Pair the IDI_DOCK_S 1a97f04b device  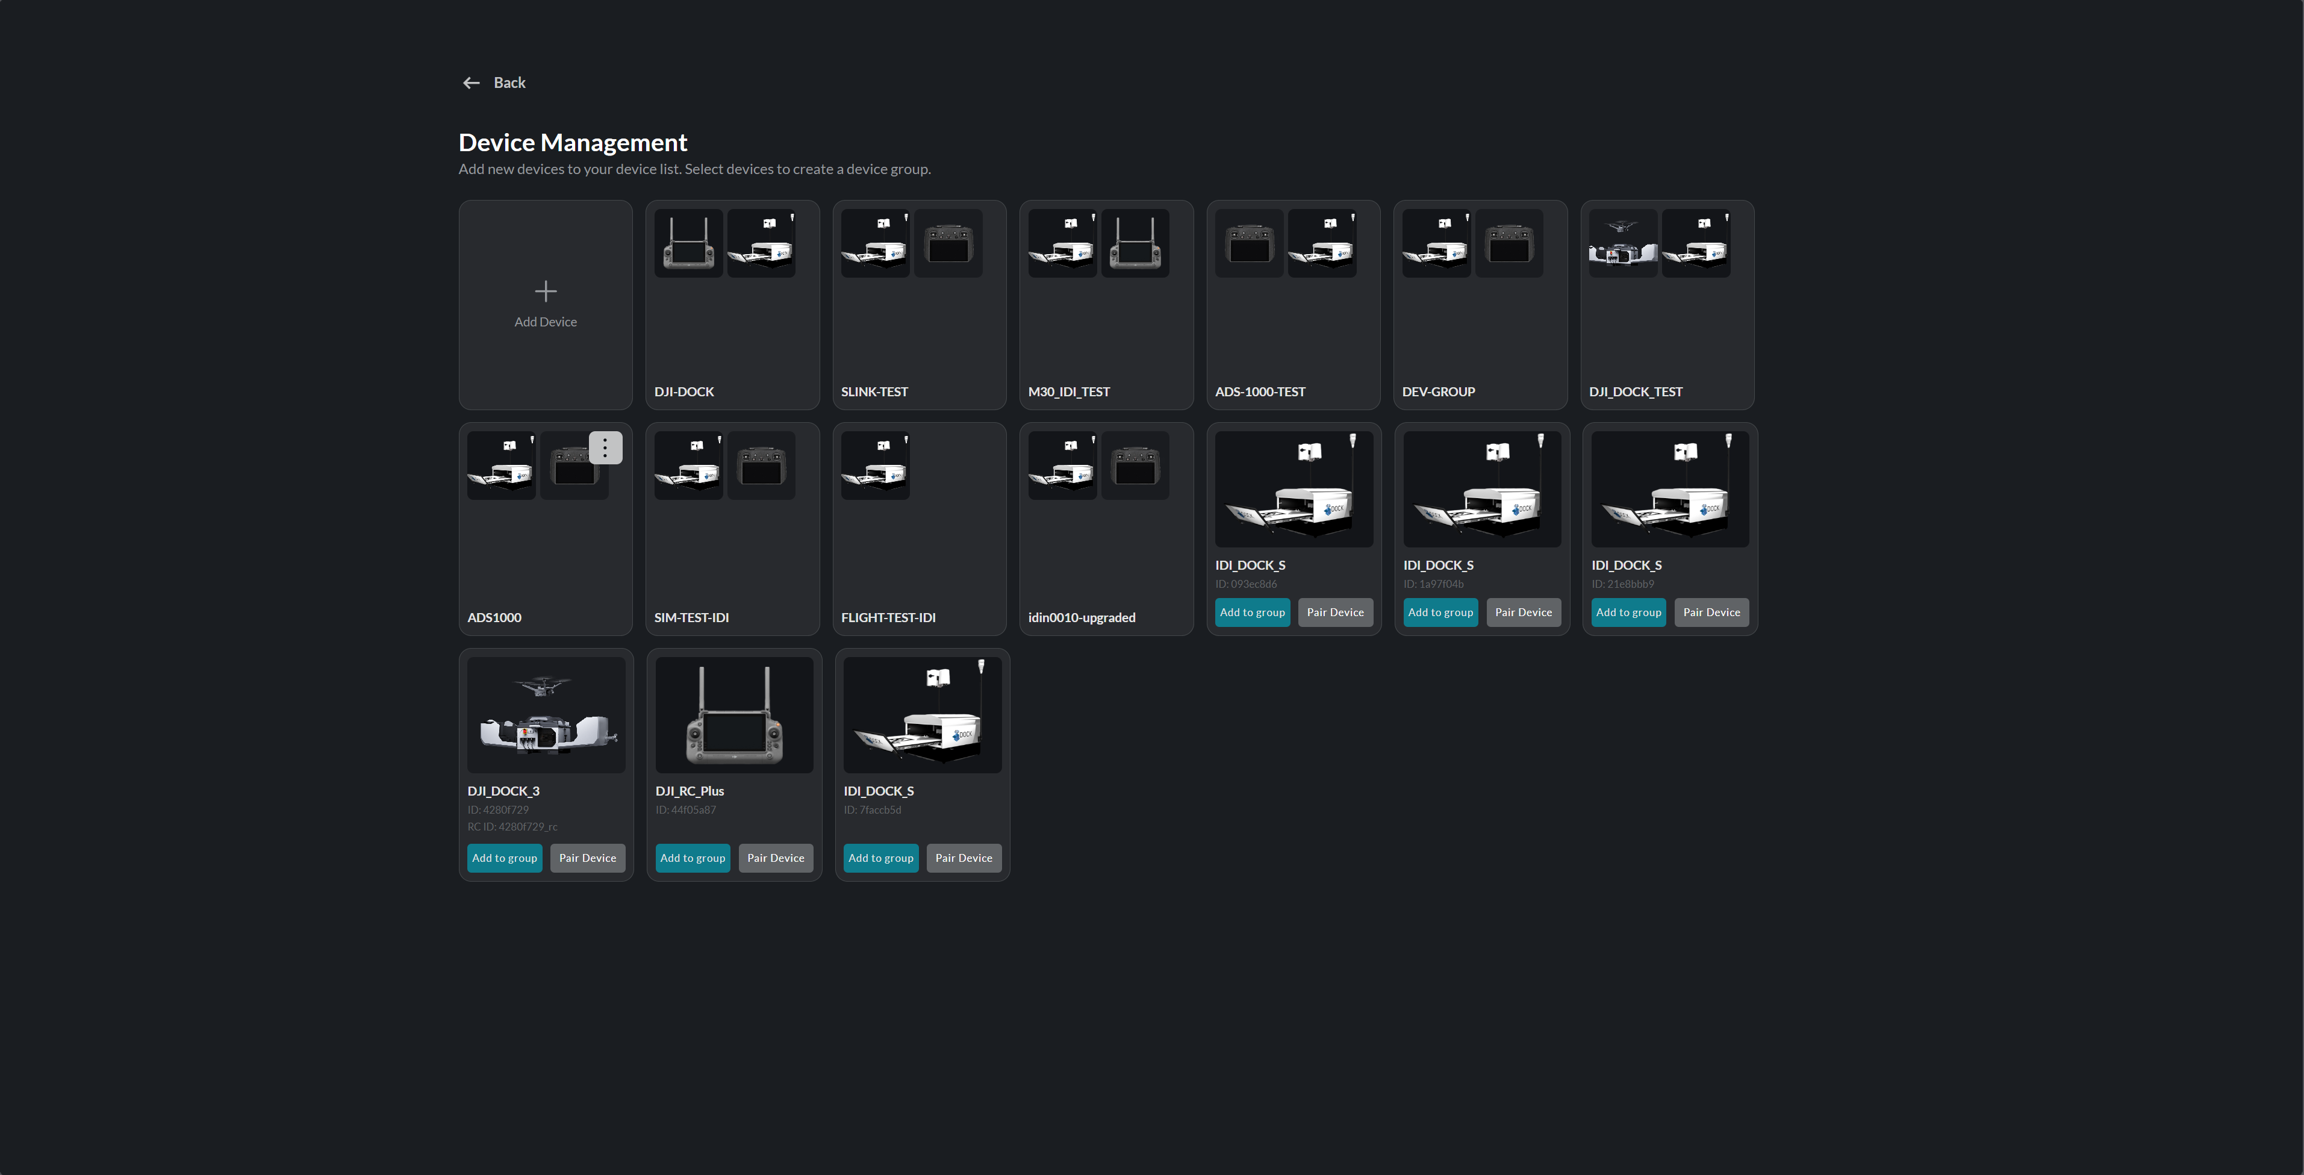click(x=1523, y=612)
